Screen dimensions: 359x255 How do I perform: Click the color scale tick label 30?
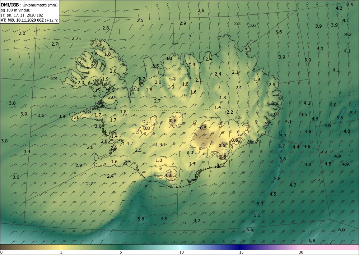tap(301, 252)
